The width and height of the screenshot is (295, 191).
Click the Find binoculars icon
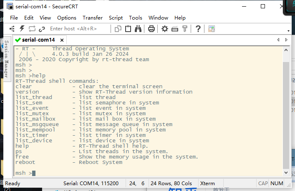[138, 29]
